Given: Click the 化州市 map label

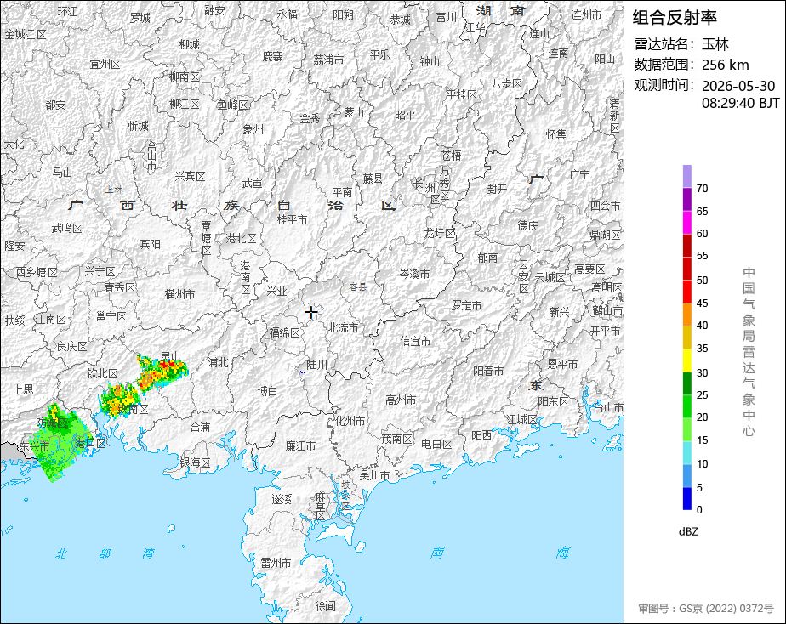Looking at the screenshot, I should pyautogui.click(x=350, y=421).
